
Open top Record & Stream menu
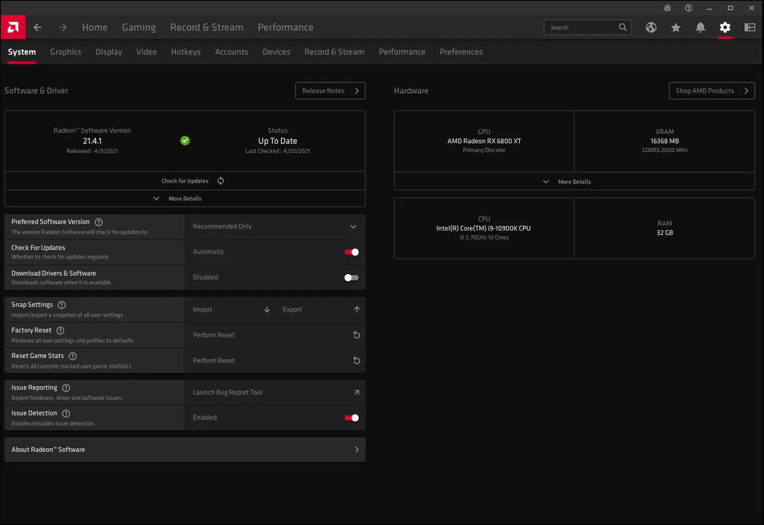pyautogui.click(x=207, y=27)
